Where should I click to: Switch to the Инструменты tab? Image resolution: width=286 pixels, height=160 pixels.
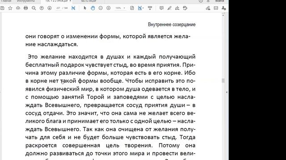[26, 1]
